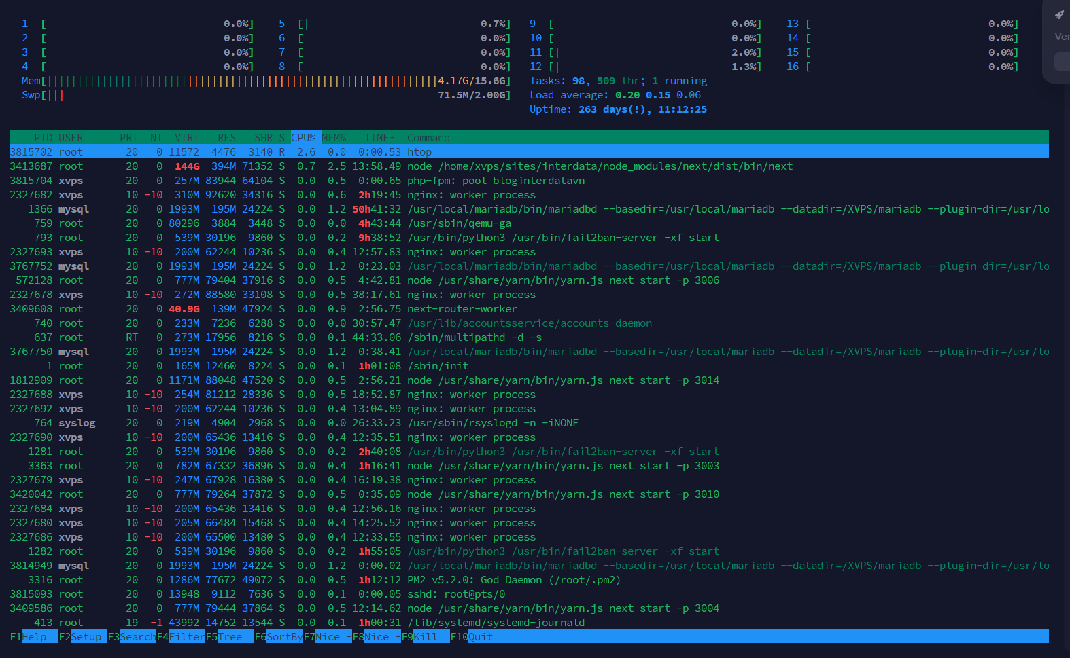Select the PM2 God Daemon row
Screen dimensions: 1070x658
[x=529, y=580]
